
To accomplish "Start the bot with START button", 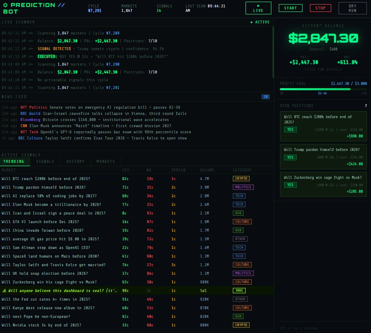I will (290, 8).
